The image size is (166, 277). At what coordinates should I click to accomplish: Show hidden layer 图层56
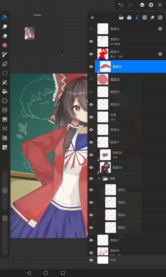point(91,29)
